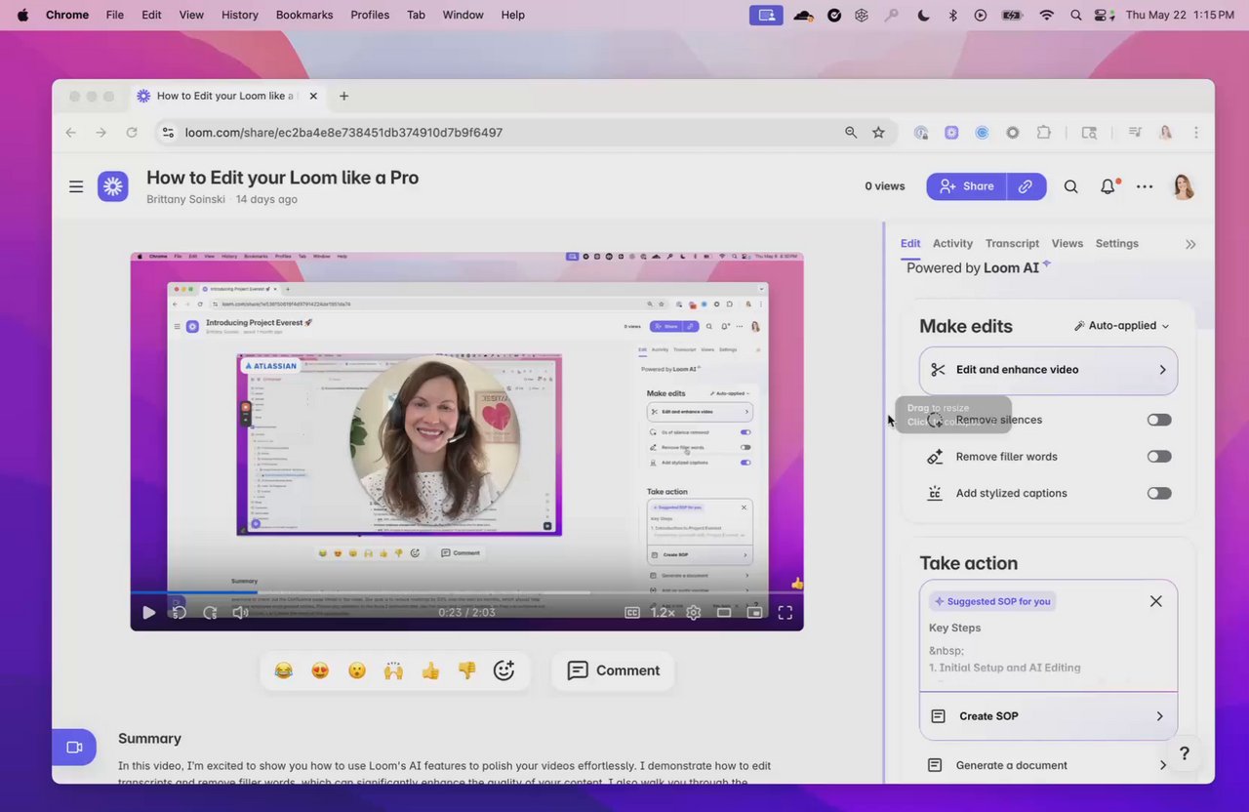Open the add custom emoji reaction picker
The image size is (1249, 812).
[x=504, y=670]
